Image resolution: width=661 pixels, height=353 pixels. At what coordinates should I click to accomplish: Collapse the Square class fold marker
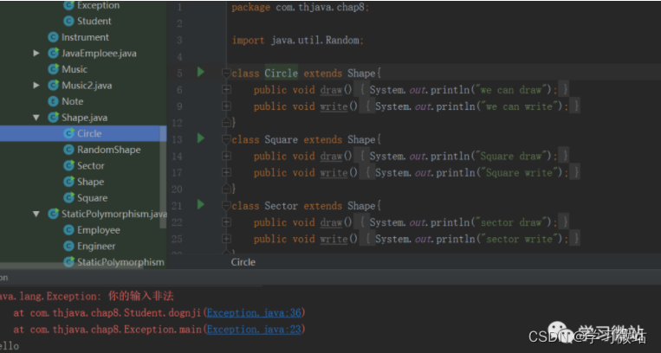[226, 139]
